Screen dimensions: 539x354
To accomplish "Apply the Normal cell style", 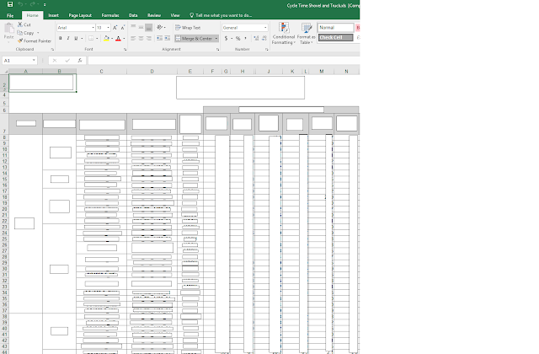I will pyautogui.click(x=335, y=27).
